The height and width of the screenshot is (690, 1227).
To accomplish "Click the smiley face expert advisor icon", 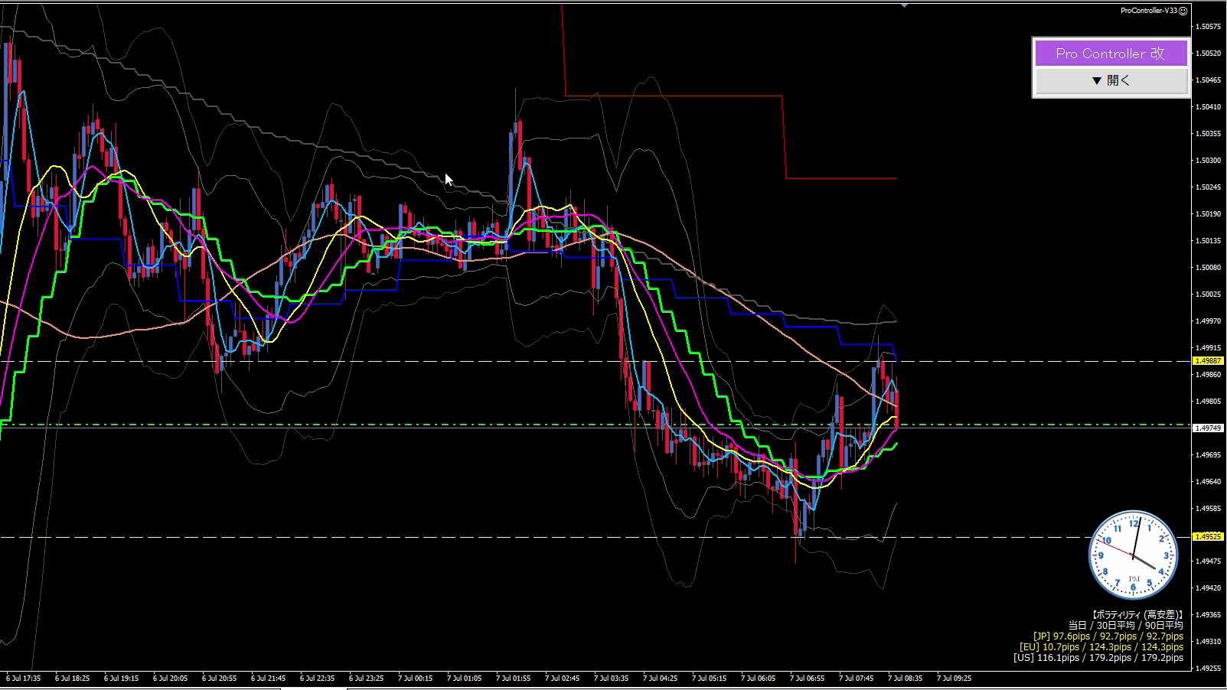I will click(x=1183, y=11).
